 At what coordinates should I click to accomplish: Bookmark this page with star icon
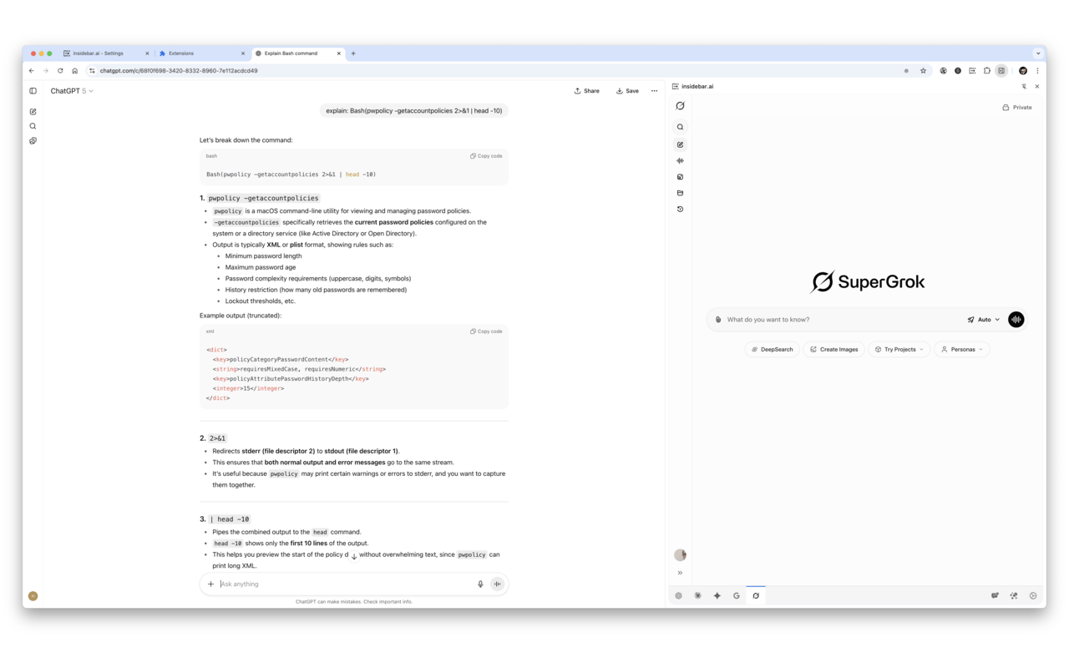tap(923, 71)
